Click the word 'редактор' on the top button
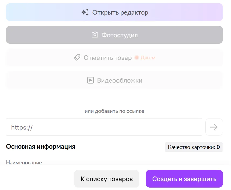The height and width of the screenshot is (190, 231). [x=134, y=12]
